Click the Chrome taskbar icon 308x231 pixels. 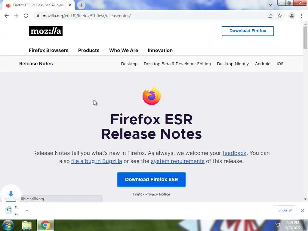45,225
